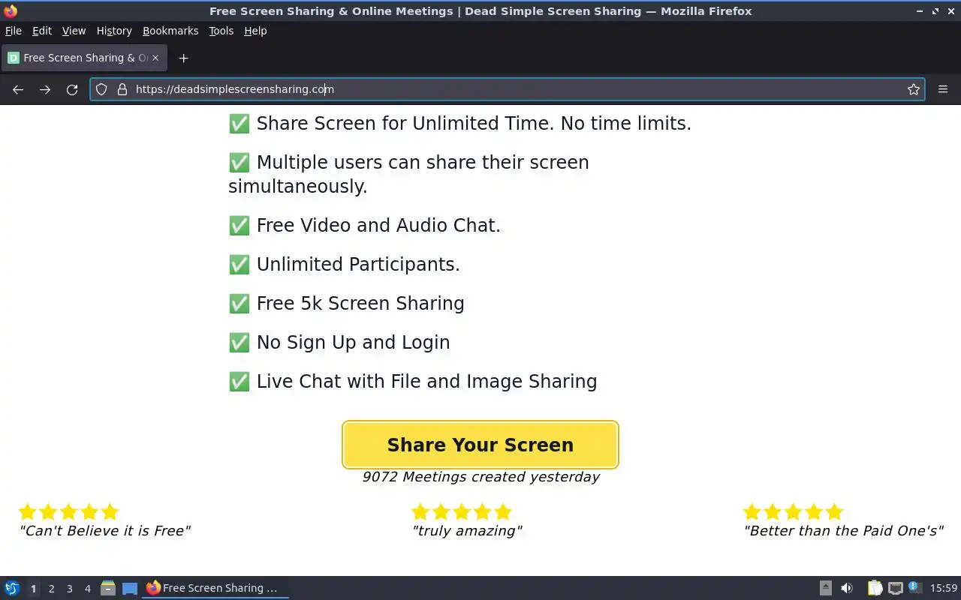Screen dimensions: 961x600
Task: Open the History menu
Action: [114, 31]
